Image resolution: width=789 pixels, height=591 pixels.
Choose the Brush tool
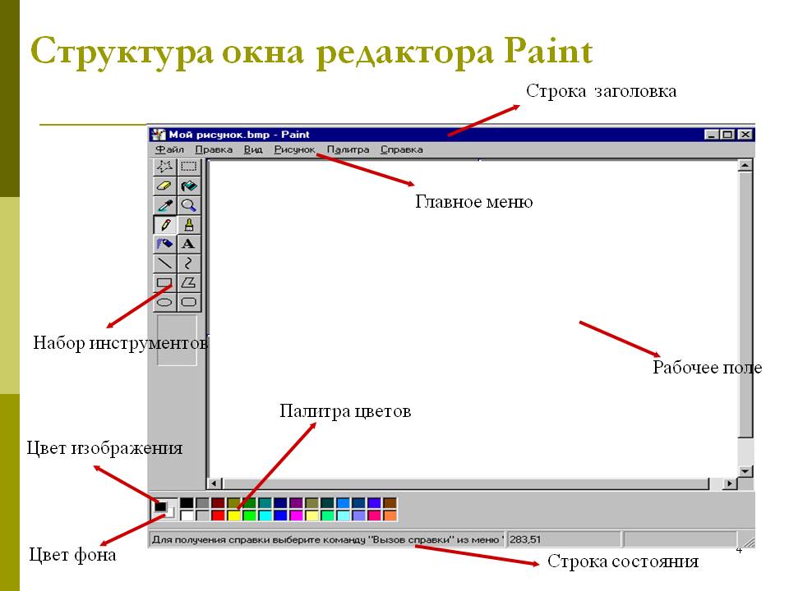click(188, 224)
